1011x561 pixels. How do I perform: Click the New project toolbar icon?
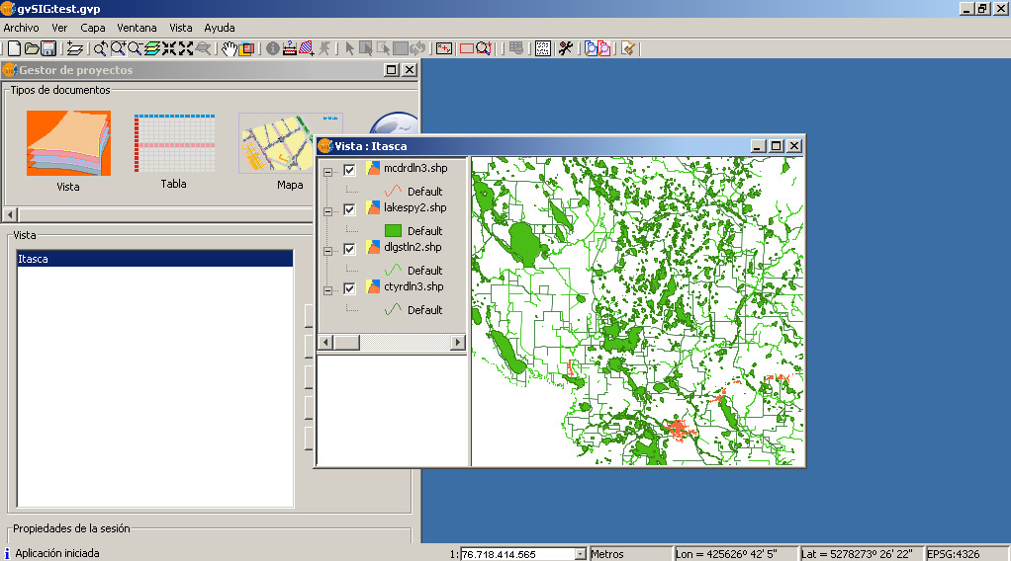pos(14,48)
